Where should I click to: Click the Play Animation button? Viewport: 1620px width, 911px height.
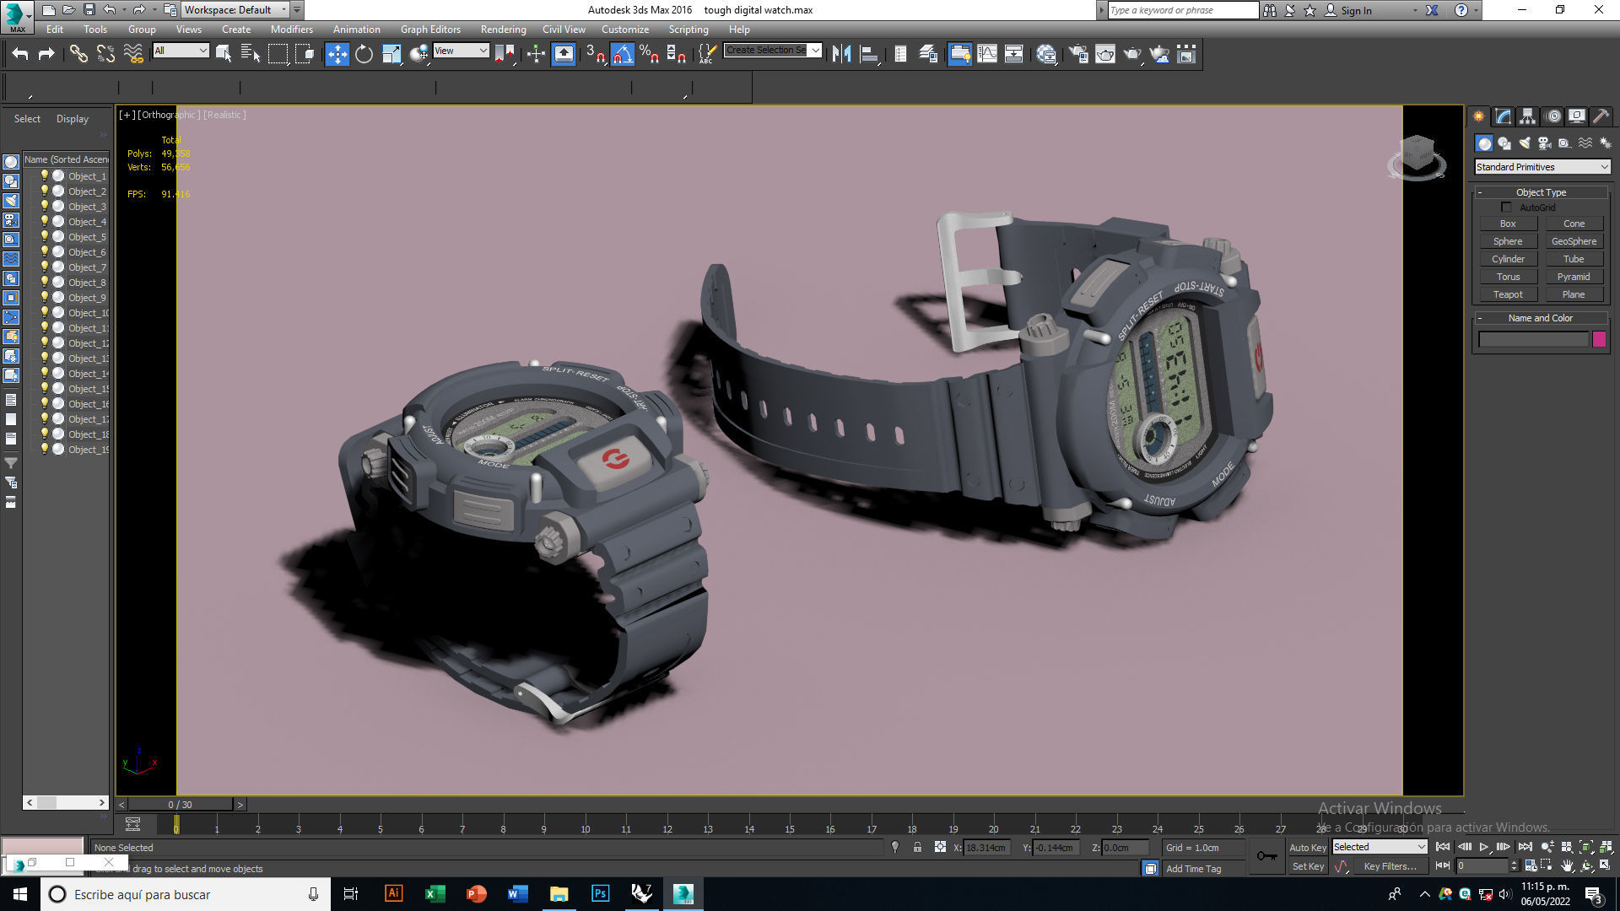click(x=1484, y=847)
